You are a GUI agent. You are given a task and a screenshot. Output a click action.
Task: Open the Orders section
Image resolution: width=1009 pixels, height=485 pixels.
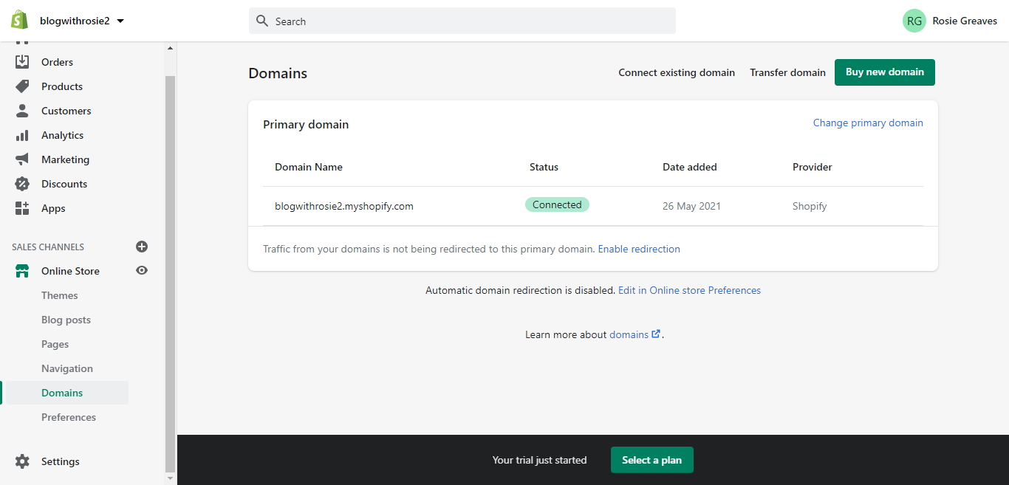tap(57, 62)
